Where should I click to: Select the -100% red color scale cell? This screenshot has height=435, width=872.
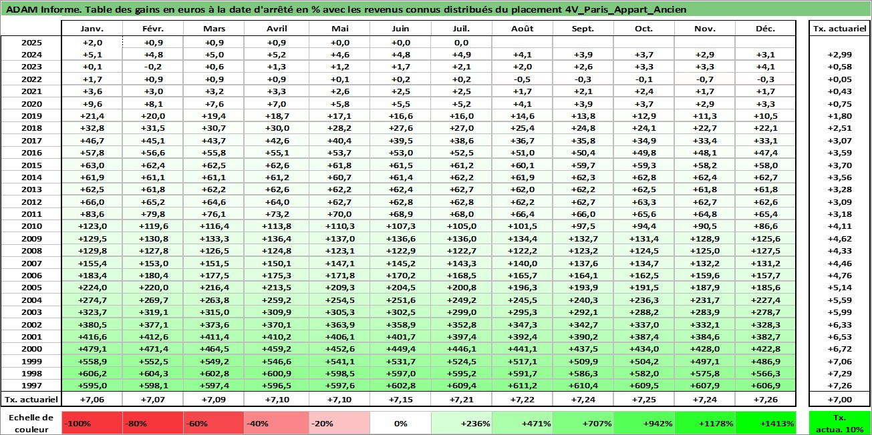(x=92, y=423)
